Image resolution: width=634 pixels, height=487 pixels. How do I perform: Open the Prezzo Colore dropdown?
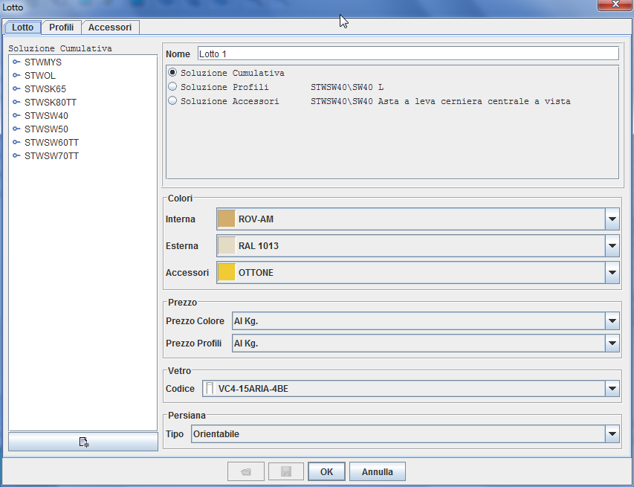[x=612, y=321]
